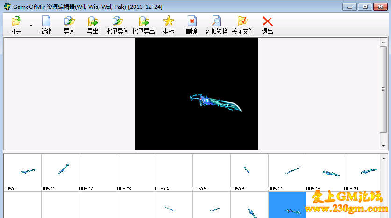Minimize the GameOfMir window
The width and height of the screenshot is (391, 218).
click(x=349, y=7)
